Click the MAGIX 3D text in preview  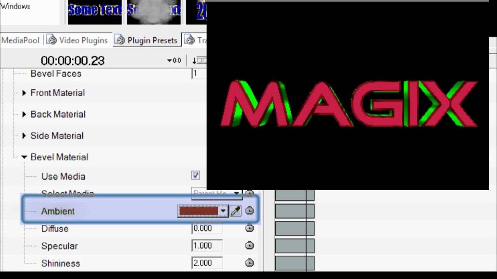coord(349,103)
